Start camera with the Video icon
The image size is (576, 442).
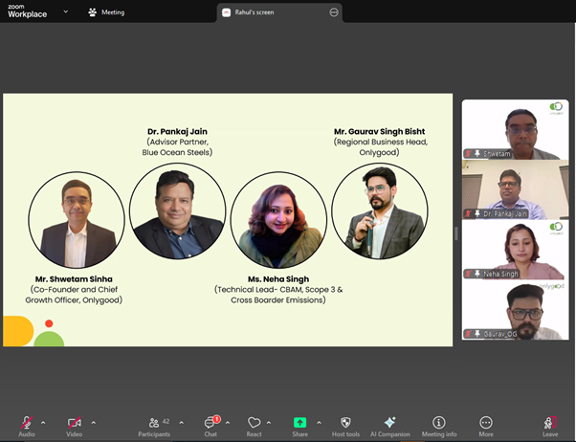coord(75,423)
